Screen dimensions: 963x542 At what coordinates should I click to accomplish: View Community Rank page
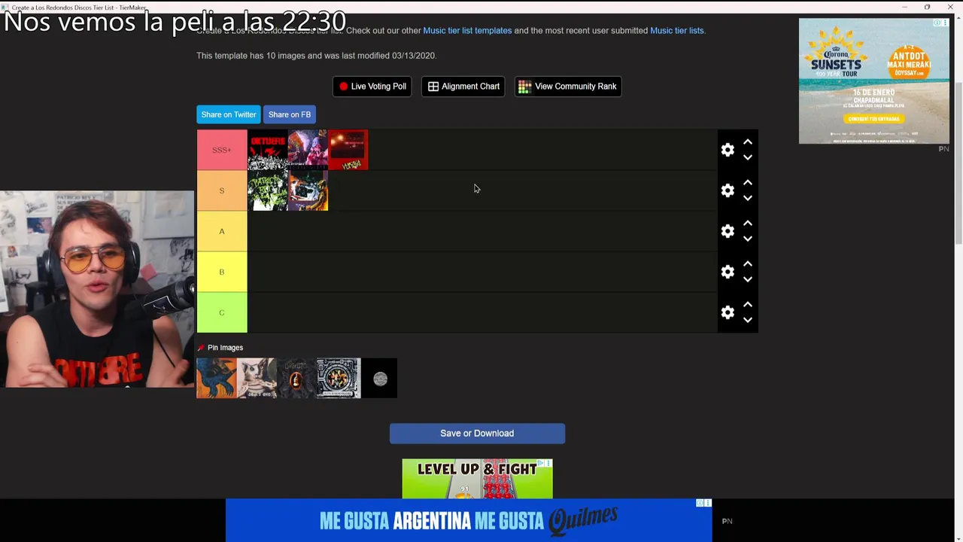point(568,87)
